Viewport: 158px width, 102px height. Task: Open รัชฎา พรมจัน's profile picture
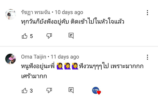click(11, 14)
